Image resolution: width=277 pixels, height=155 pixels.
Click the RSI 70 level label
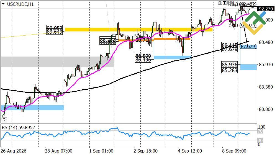pyautogui.click(x=260, y=131)
